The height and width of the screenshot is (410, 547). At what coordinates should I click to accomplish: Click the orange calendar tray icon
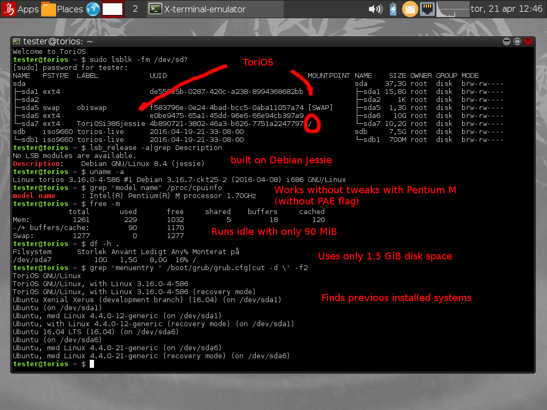point(410,9)
